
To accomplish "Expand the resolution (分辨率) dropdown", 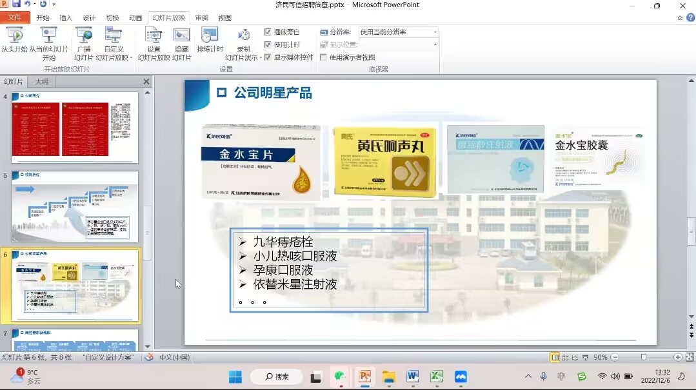I will click(x=435, y=32).
